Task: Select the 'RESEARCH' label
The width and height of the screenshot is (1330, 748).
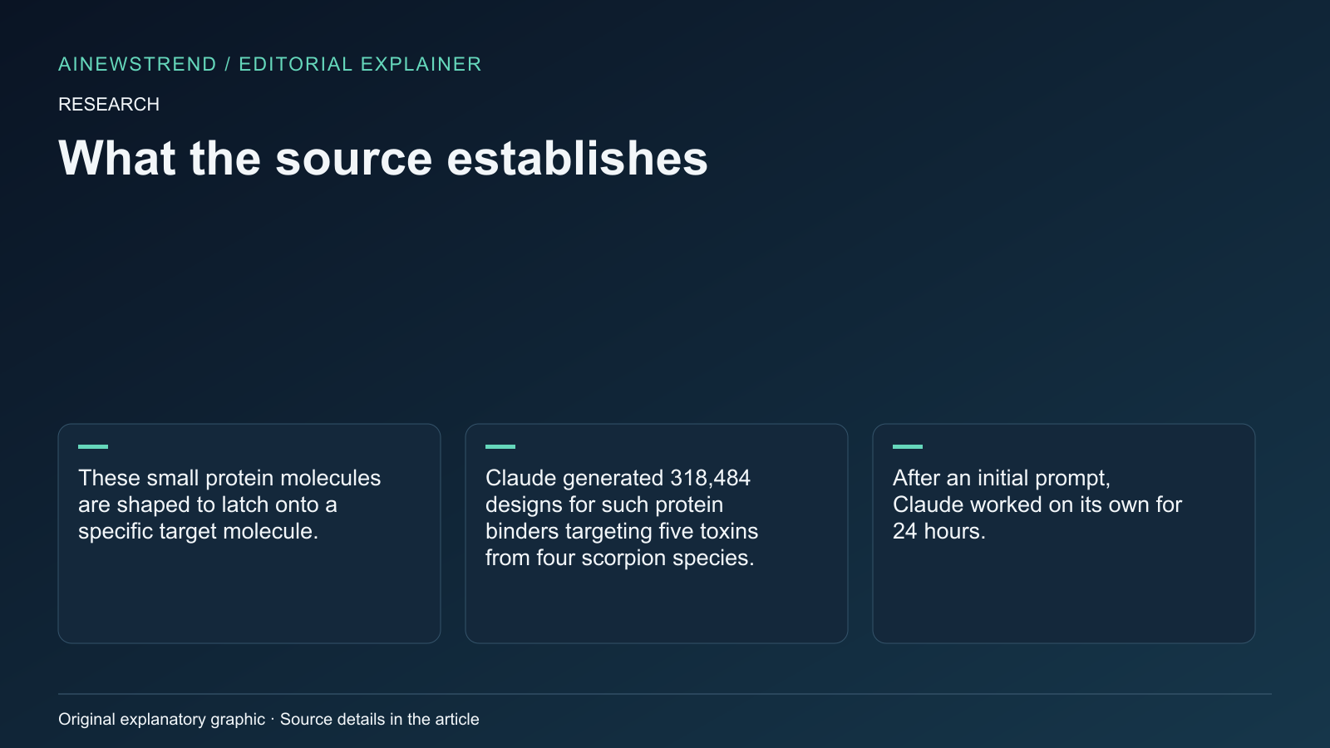Action: [x=109, y=104]
